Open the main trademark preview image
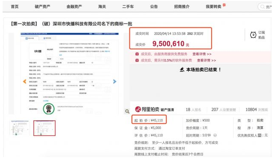Screen dimensions: 279x161 pos(70,73)
